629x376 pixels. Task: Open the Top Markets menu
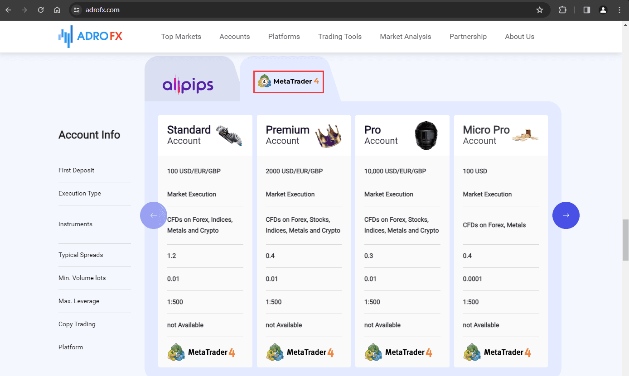181,37
